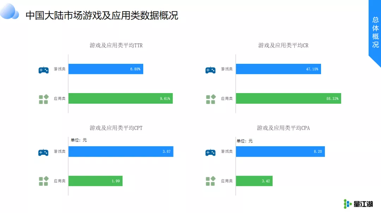The image size is (381, 213).
Task: Click the gamepad icon in the CPT chart
Action: (43, 153)
